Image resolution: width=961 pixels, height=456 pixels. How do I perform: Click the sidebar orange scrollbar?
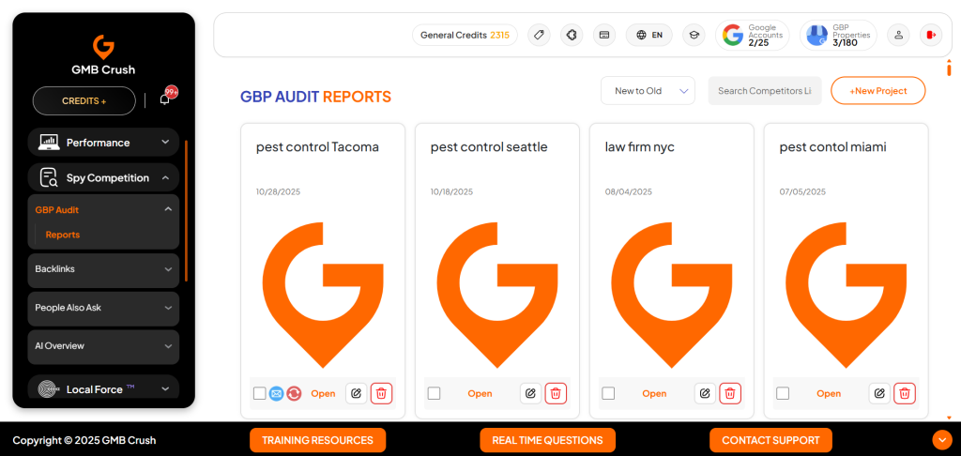click(x=187, y=210)
